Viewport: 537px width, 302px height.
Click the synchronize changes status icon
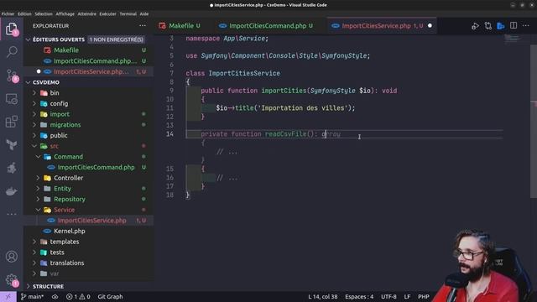pyautogui.click(x=55, y=296)
